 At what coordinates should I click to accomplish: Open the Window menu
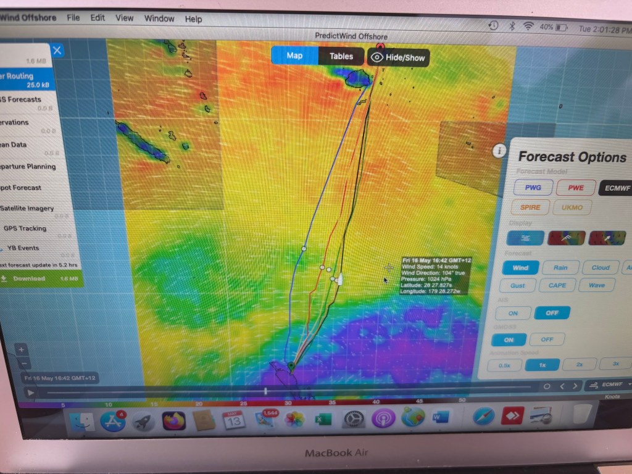[x=159, y=19]
